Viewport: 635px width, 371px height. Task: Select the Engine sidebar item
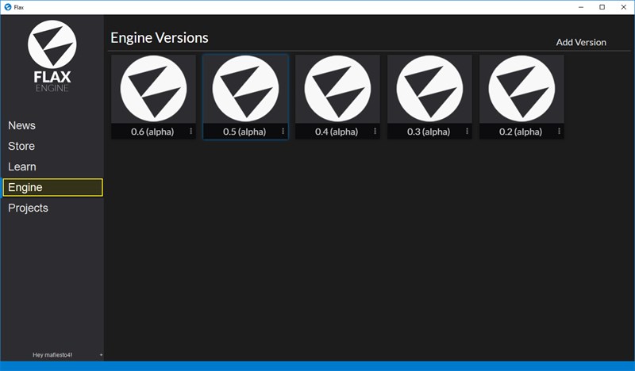[52, 187]
